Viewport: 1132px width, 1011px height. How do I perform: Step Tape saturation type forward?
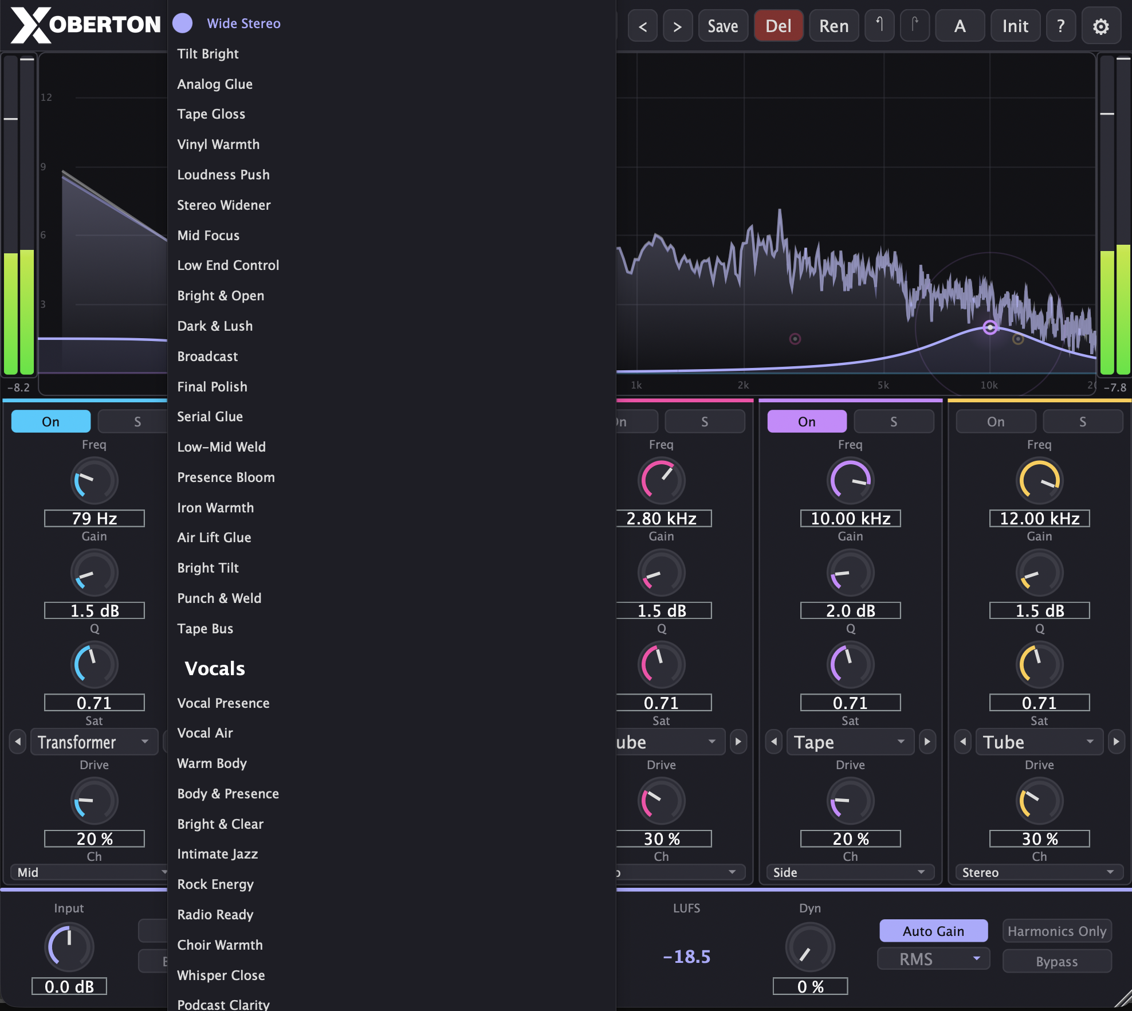(927, 742)
